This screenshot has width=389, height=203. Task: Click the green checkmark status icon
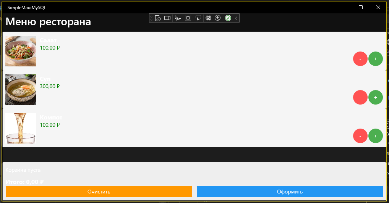(228, 18)
